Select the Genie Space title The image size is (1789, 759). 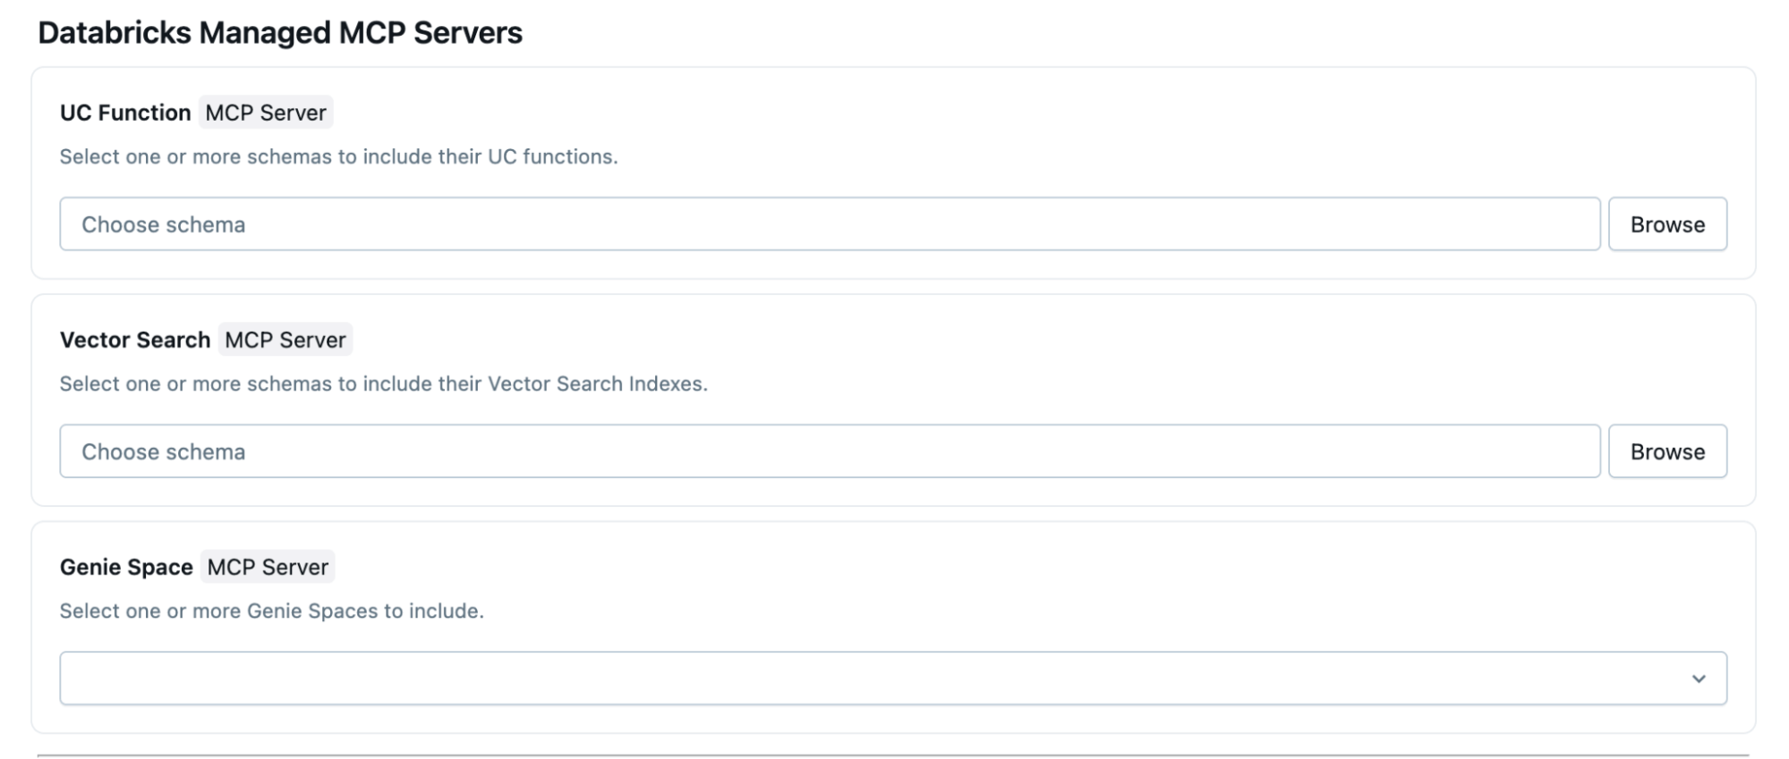tap(126, 567)
